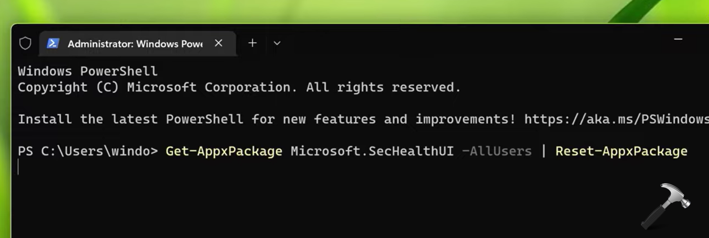Viewport: 709px width, 238px height.
Task: Click the empty title bar area
Action: point(471,42)
